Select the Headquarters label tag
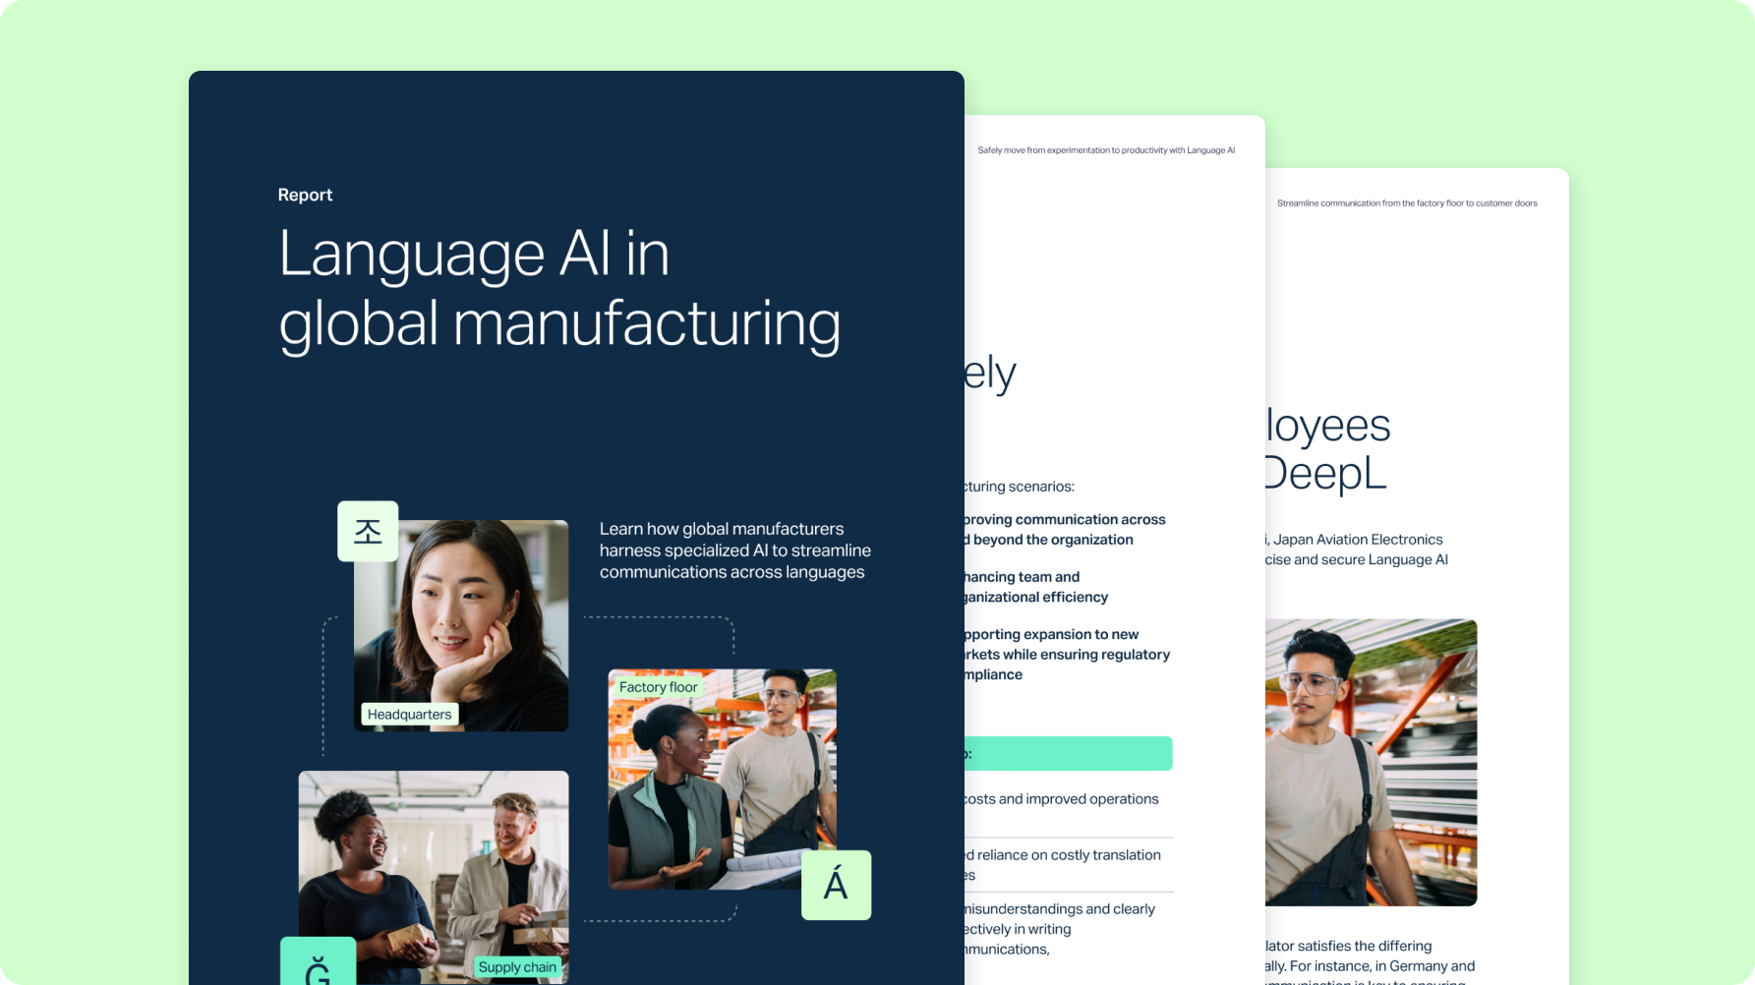The height and width of the screenshot is (985, 1755). click(409, 715)
